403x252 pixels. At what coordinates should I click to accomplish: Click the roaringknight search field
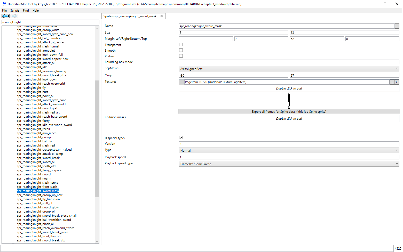50,22
